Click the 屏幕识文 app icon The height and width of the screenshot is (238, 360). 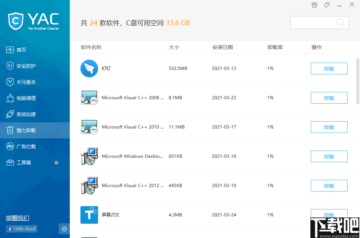pos(89,215)
